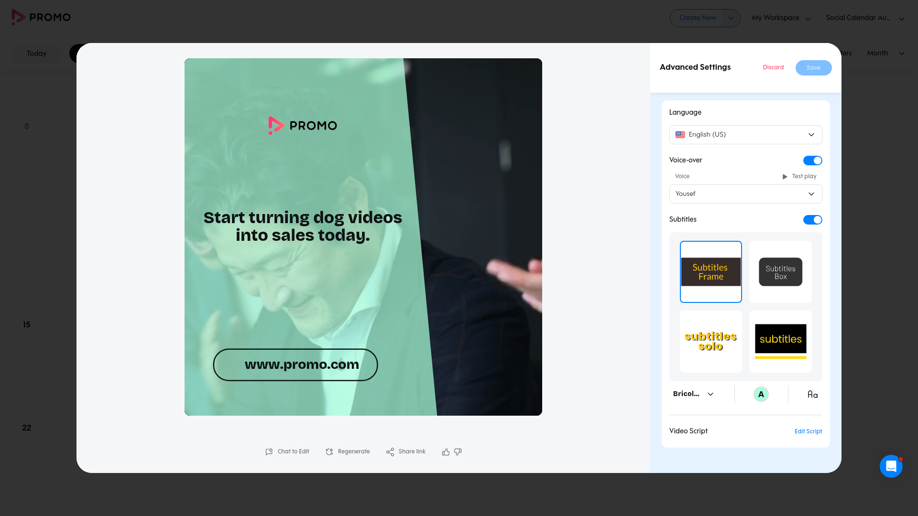Click the Save button
The image size is (918, 516).
pos(813,68)
